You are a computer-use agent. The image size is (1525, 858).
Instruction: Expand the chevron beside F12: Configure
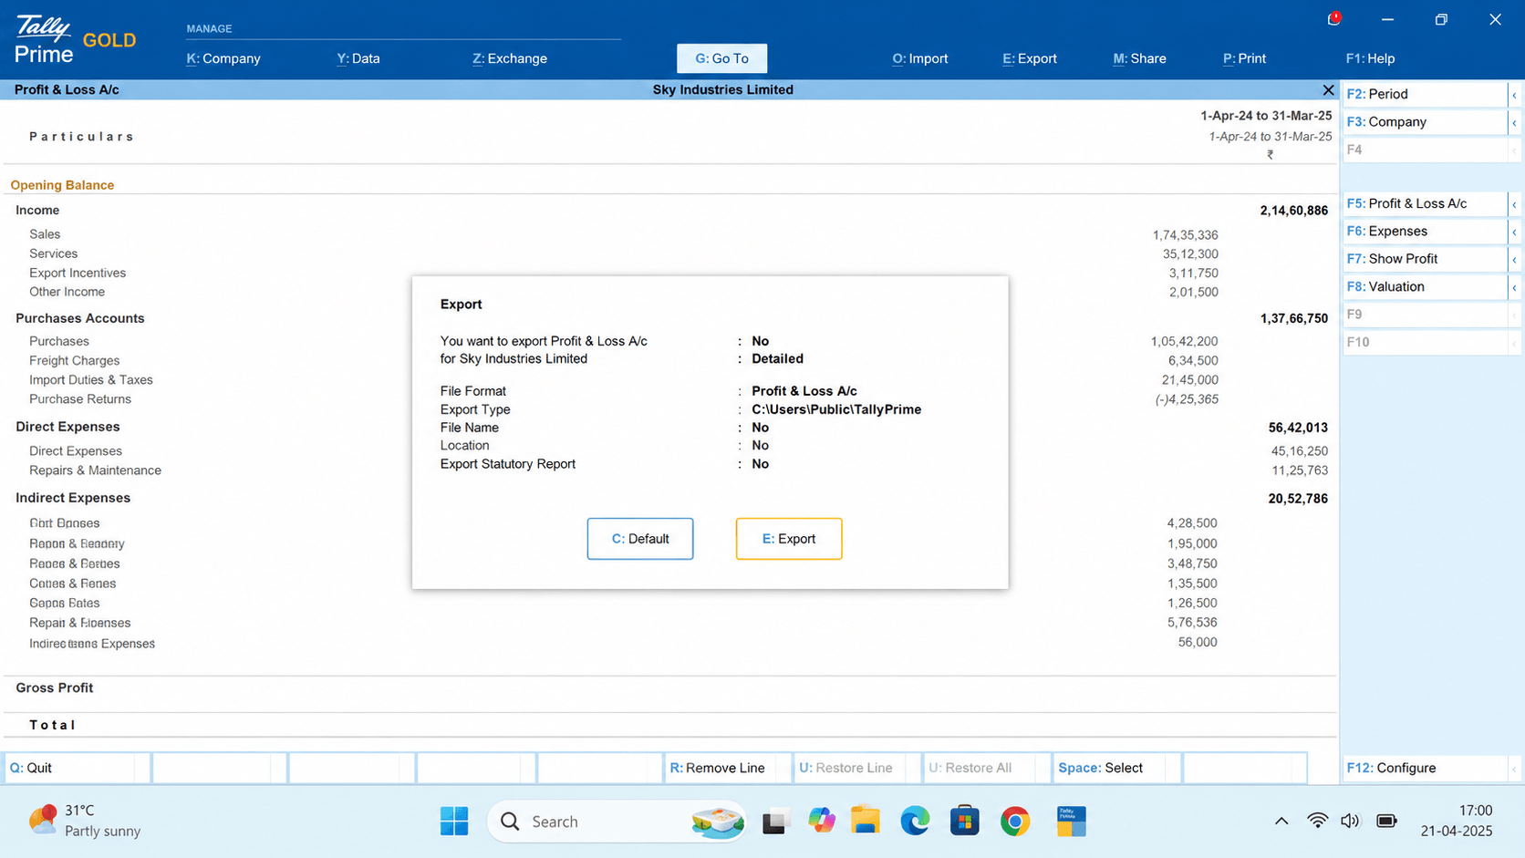point(1514,769)
